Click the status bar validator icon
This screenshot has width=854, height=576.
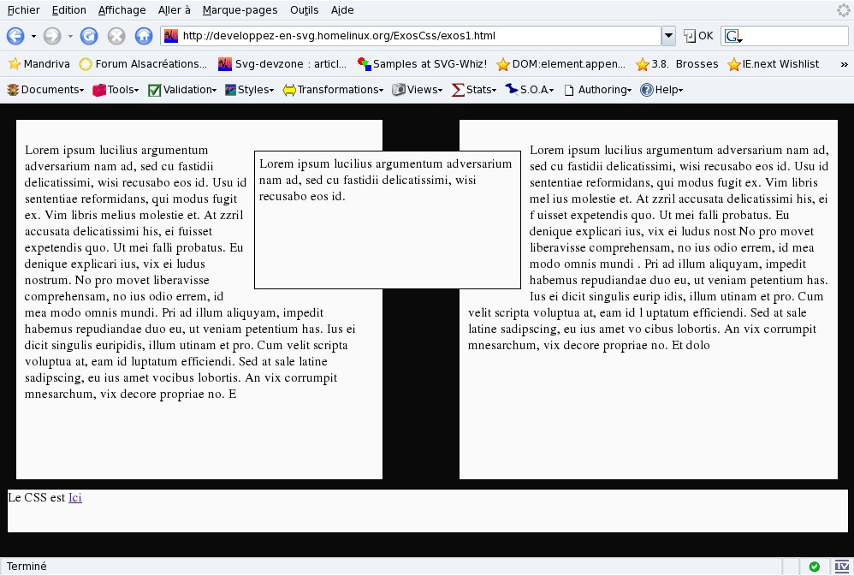click(842, 567)
